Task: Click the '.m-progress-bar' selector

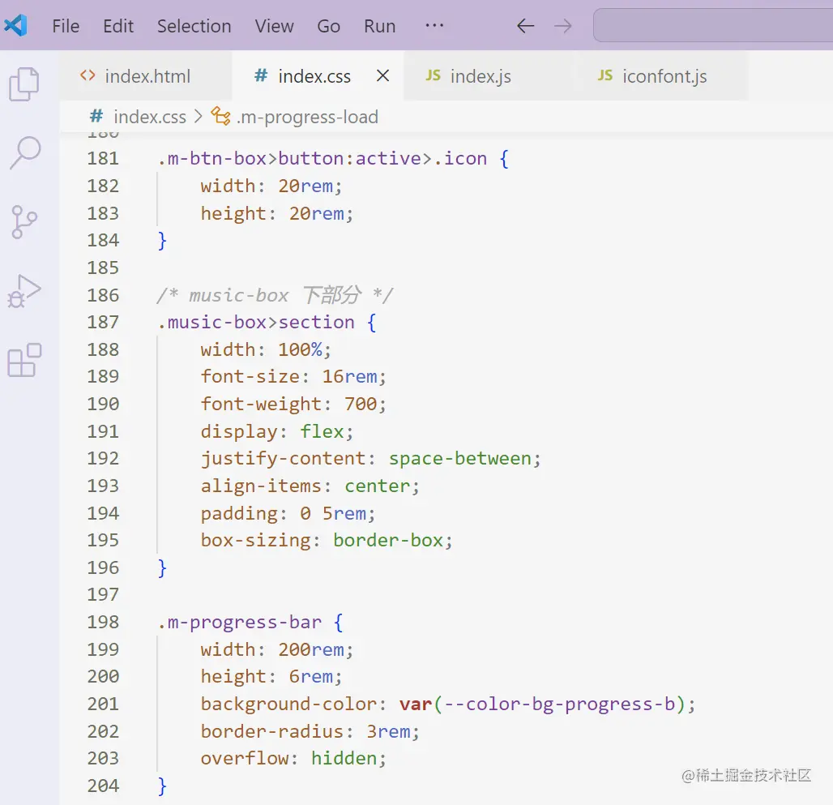Action: point(240,622)
